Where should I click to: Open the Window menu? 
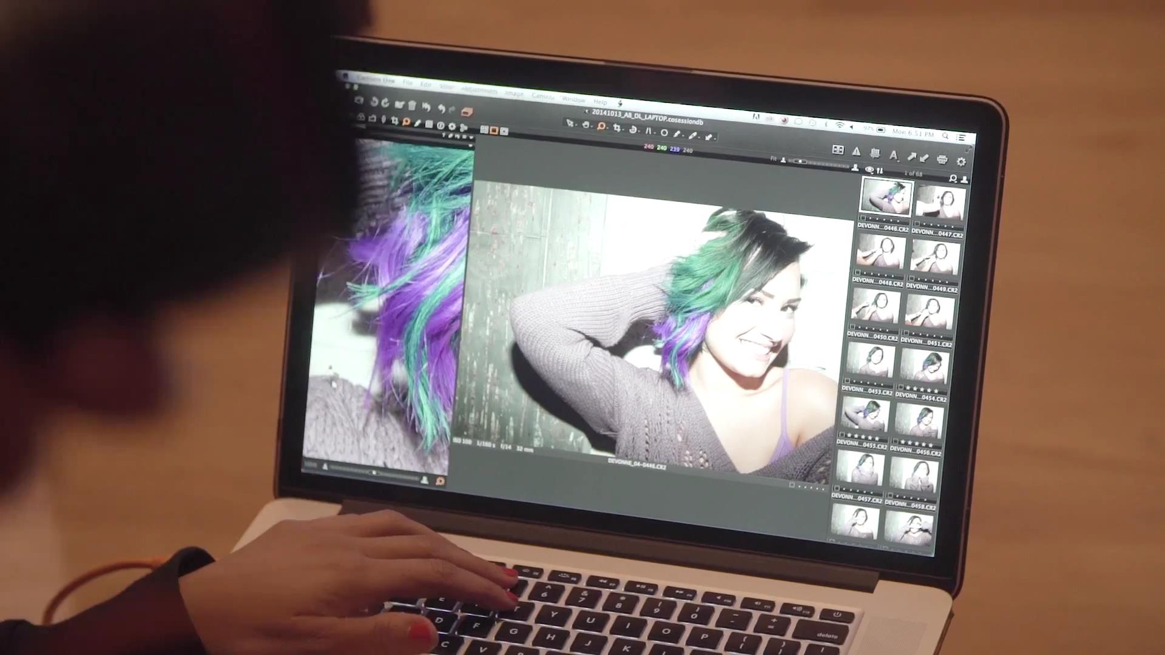(x=573, y=99)
